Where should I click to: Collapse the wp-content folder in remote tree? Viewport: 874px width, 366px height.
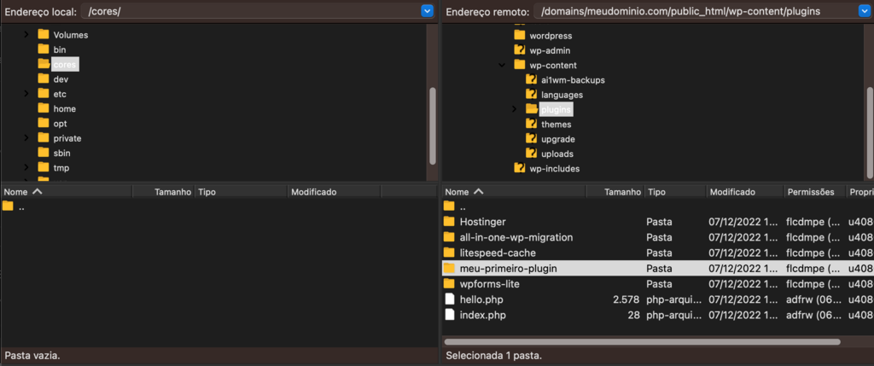pyautogui.click(x=502, y=65)
